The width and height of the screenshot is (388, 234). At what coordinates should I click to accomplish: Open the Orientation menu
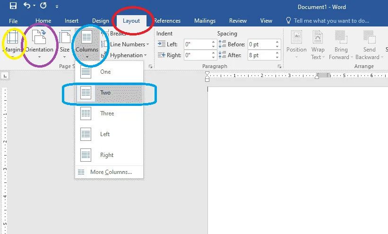tap(39, 44)
